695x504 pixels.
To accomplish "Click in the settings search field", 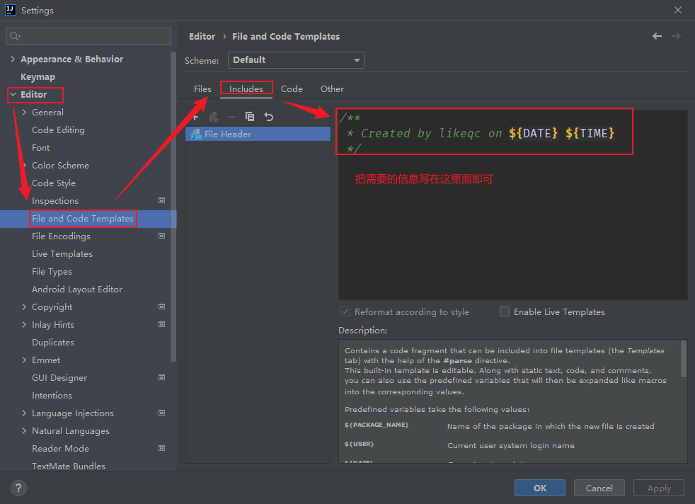I will click(x=89, y=36).
